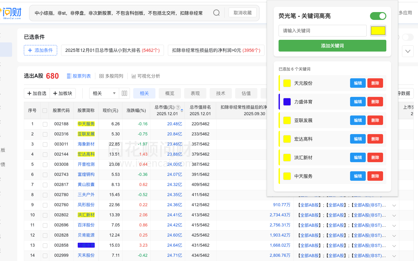Click the column layout icon beside 相关 dropdown
This screenshot has height=261, width=418.
coord(124,93)
